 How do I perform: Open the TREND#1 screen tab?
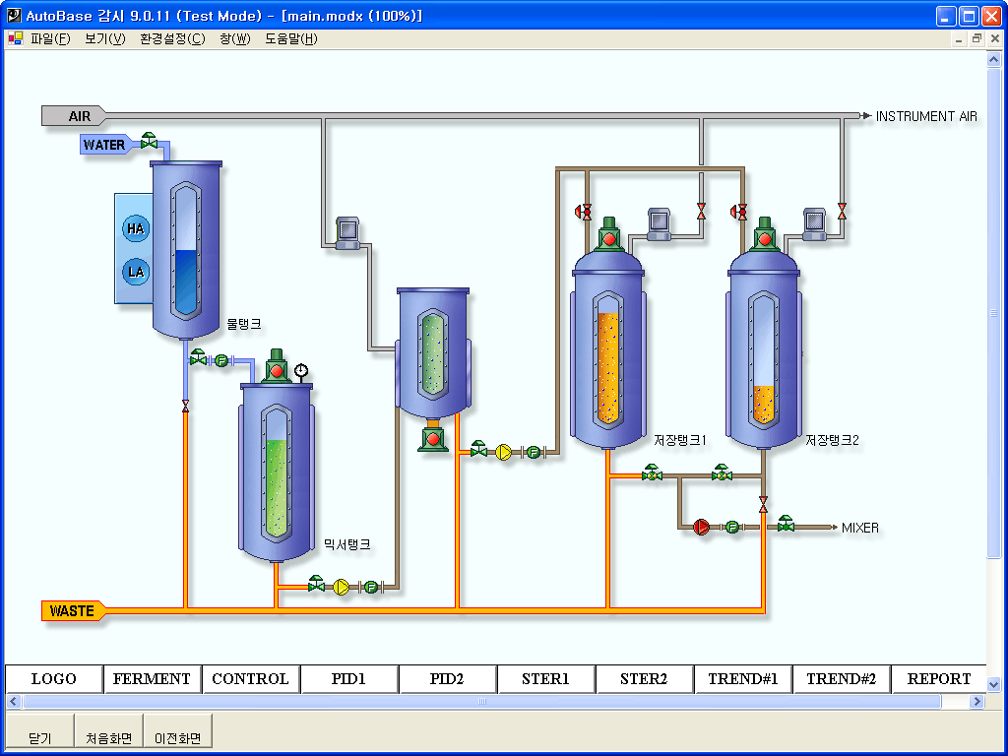click(742, 678)
